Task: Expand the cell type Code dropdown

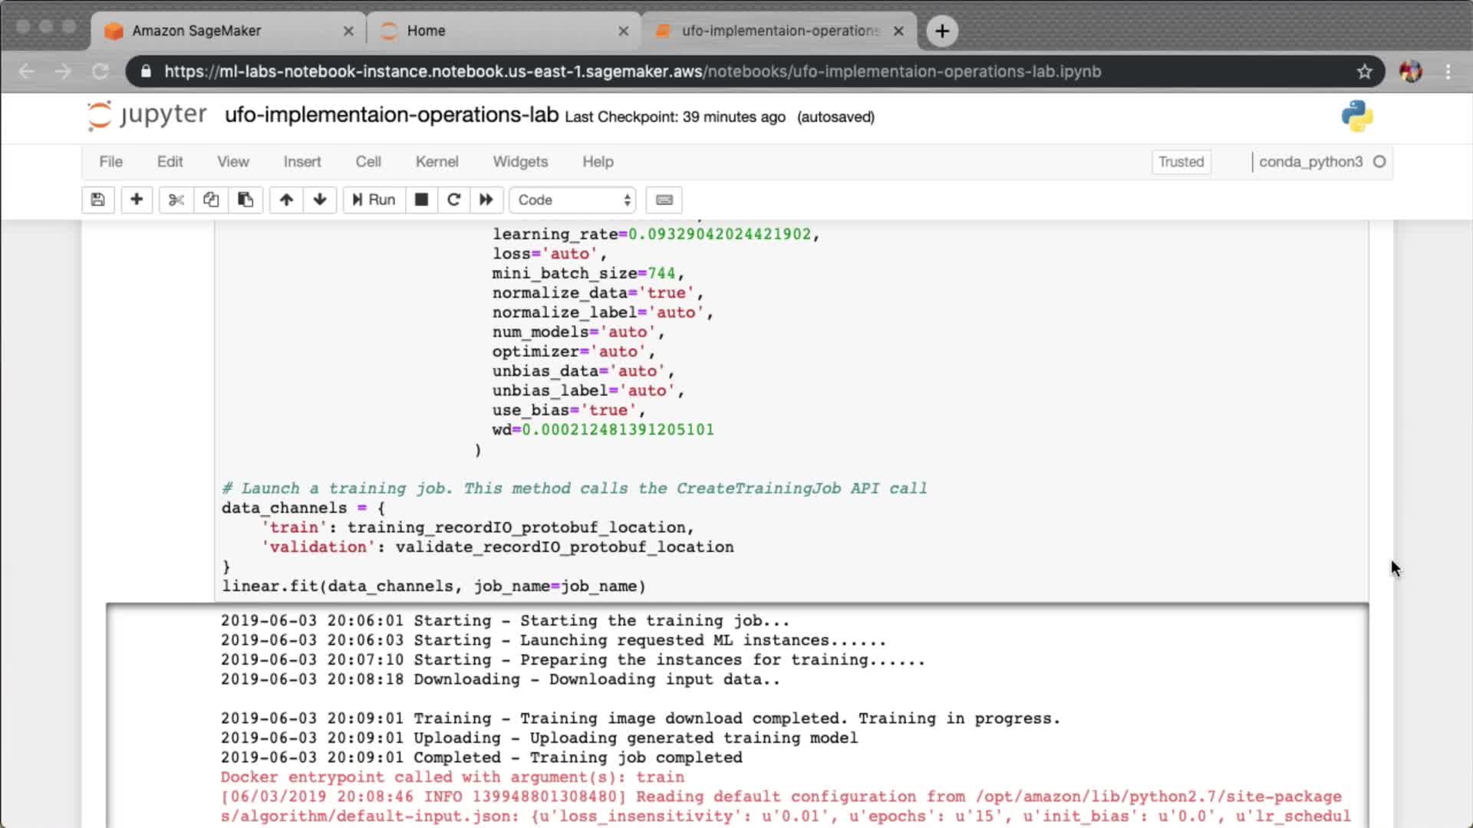Action: pos(573,200)
